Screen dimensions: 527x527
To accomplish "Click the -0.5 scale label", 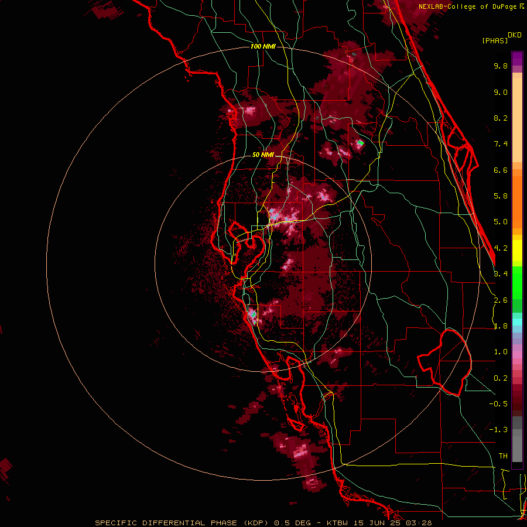I will 498,404.
